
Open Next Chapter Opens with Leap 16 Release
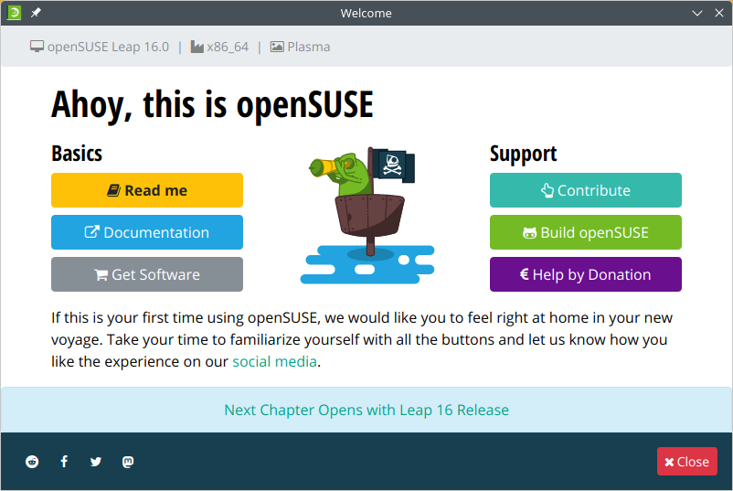[x=366, y=411]
